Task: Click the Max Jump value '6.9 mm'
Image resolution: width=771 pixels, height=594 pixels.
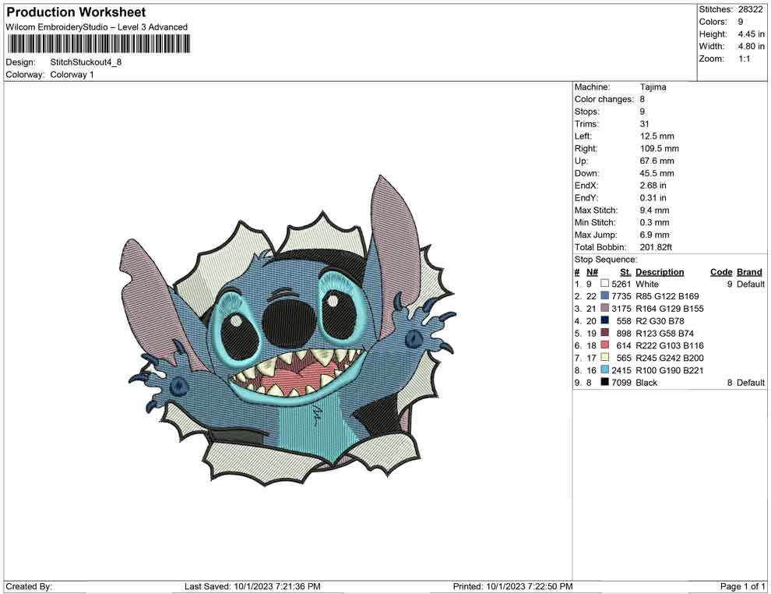Action: tap(654, 235)
